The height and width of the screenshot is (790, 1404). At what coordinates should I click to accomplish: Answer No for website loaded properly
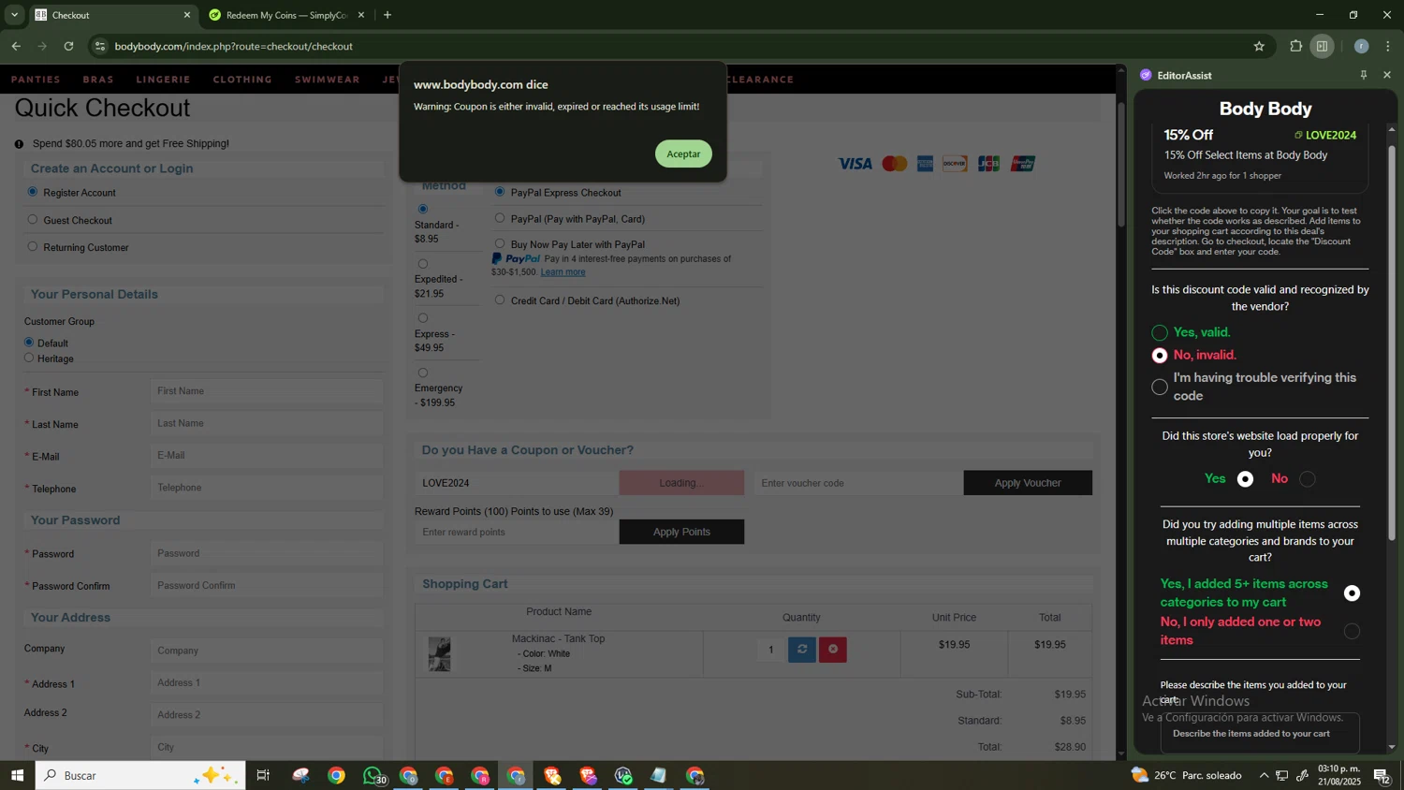coord(1308,479)
